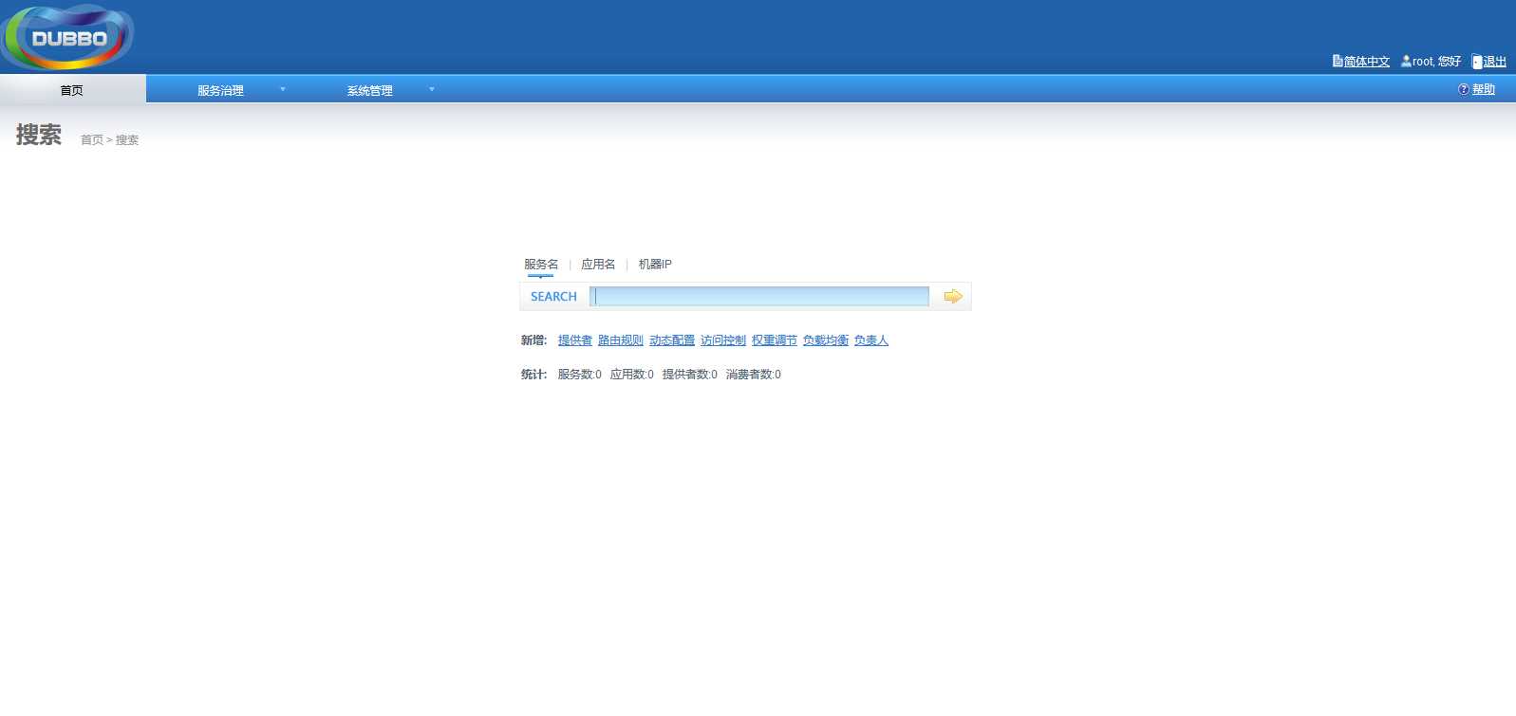Click the 消费者数:0 statistic
Image resolution: width=1516 pixels, height=716 pixels.
click(754, 375)
